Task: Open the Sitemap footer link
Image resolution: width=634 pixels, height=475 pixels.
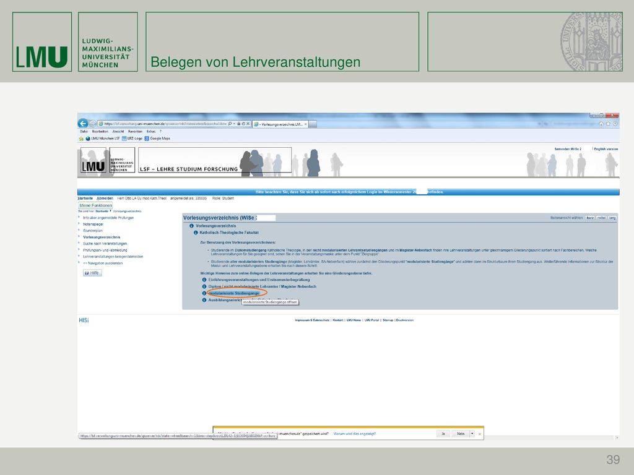Action: tap(388, 320)
